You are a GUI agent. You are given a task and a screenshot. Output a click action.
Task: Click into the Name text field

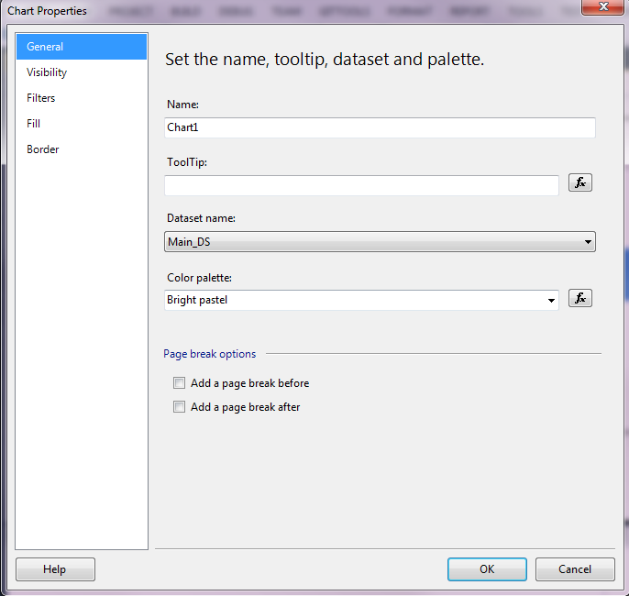coord(380,127)
